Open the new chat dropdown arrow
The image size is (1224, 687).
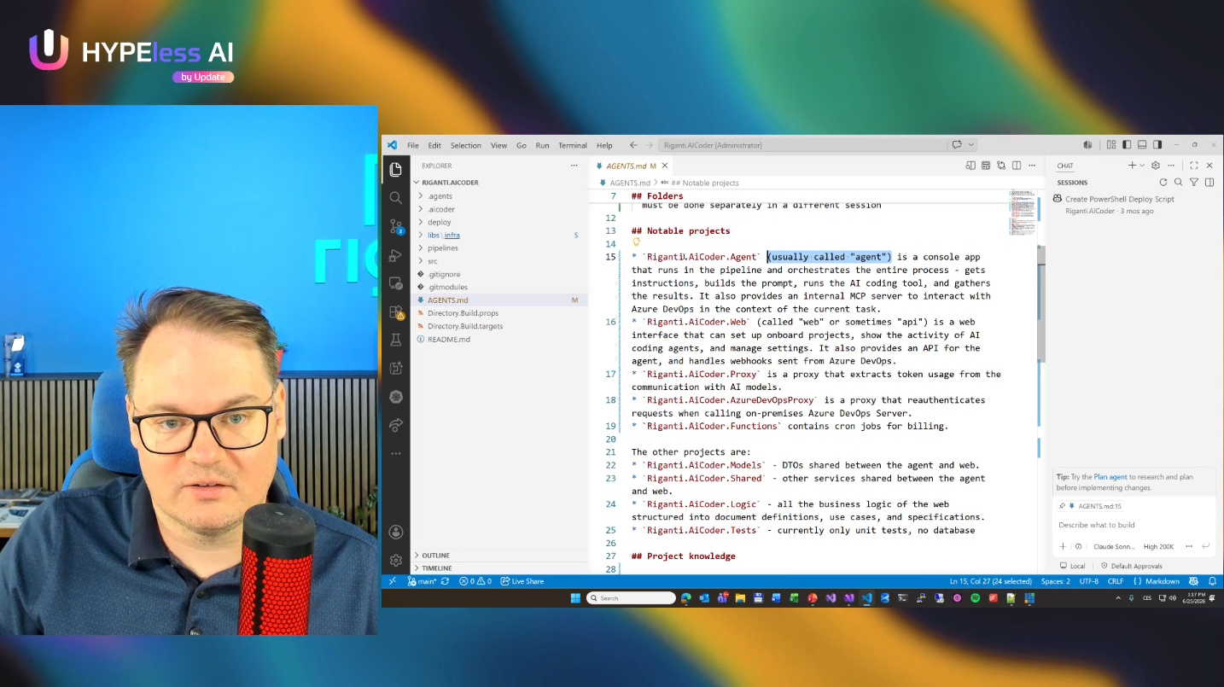pos(1142,166)
